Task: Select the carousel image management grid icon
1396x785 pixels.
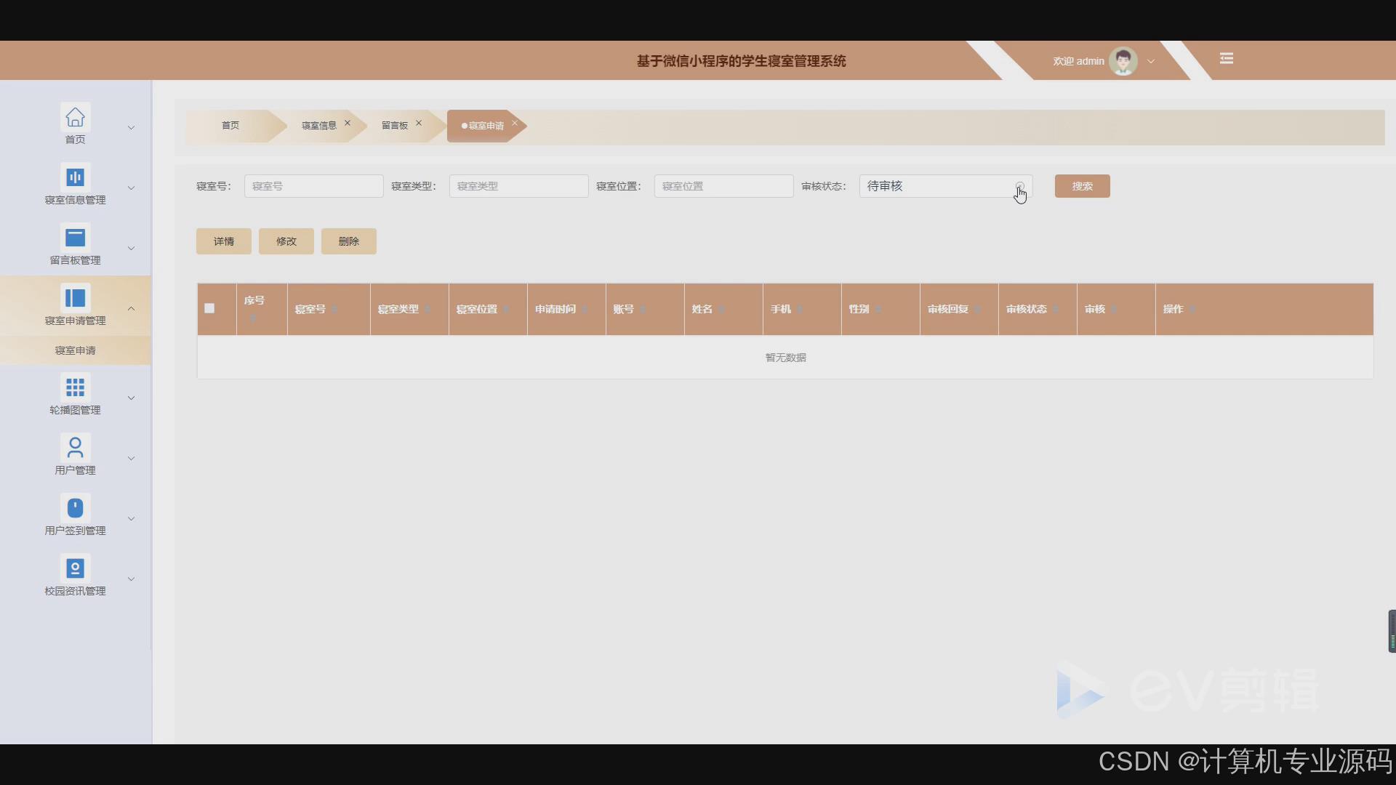Action: point(75,387)
